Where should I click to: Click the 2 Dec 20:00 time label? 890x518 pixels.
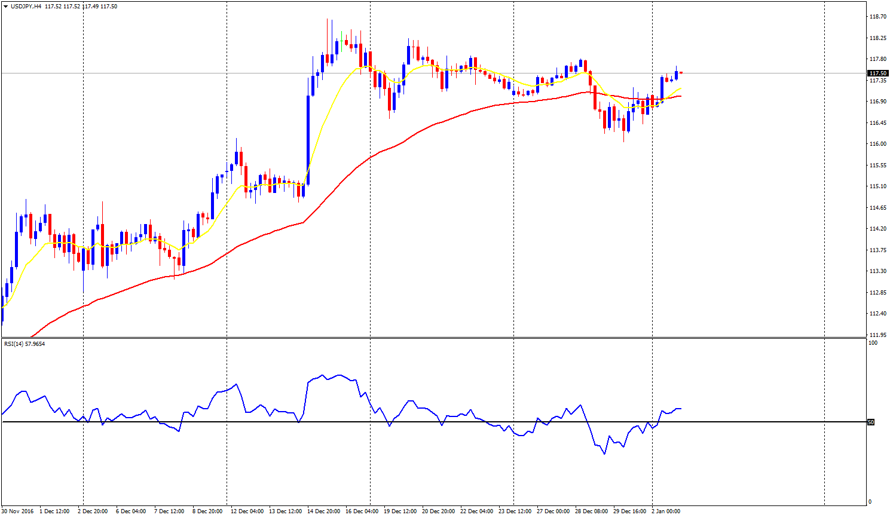pos(93,511)
